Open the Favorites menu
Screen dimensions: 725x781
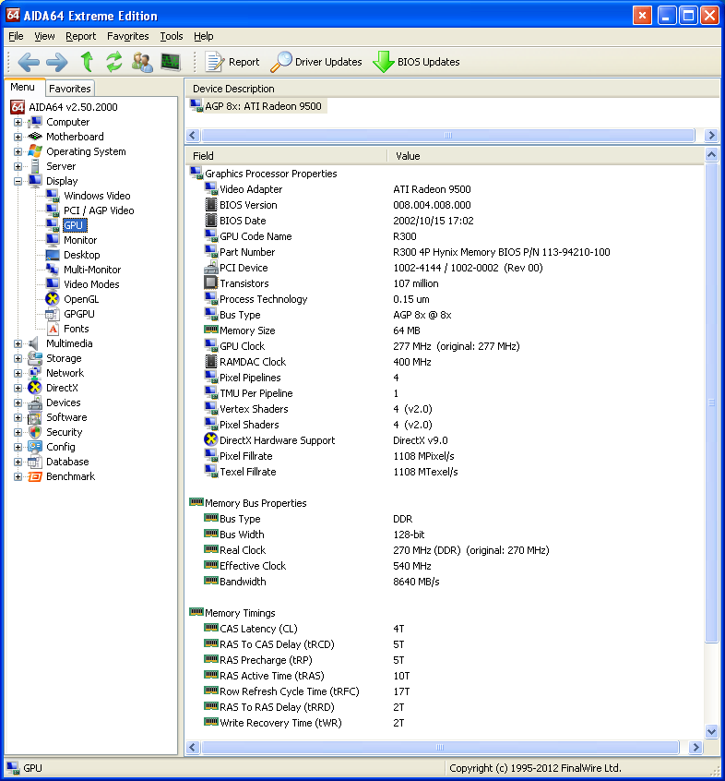point(128,36)
